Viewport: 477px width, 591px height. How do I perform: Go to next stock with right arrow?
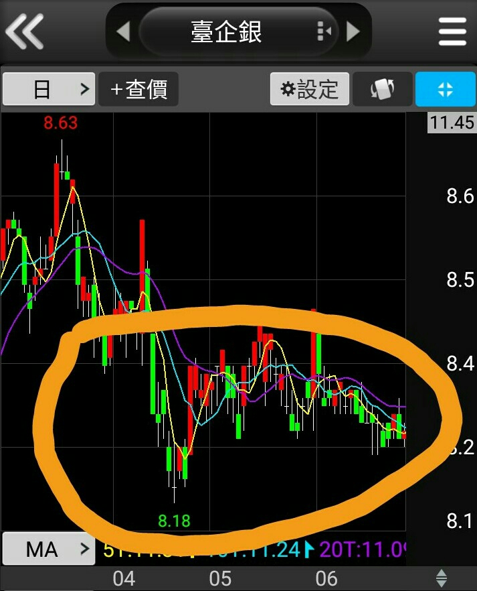(x=353, y=31)
